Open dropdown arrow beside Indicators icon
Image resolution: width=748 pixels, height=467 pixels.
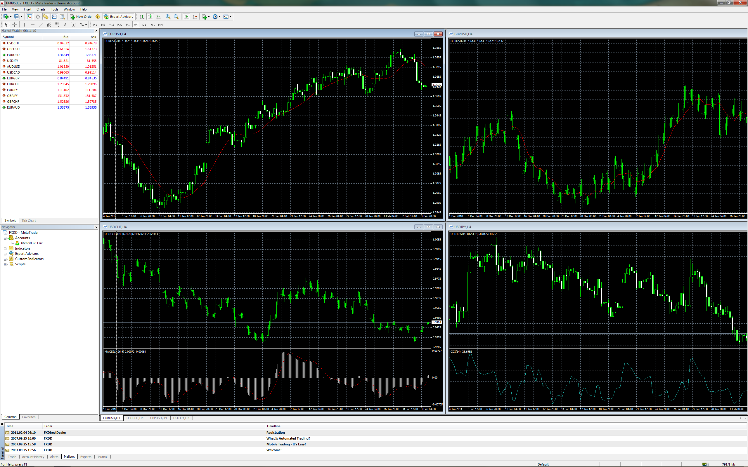click(x=209, y=17)
